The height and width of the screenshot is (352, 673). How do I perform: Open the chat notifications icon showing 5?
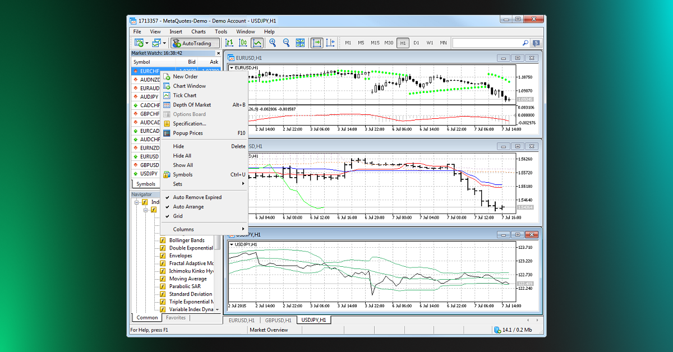pyautogui.click(x=536, y=43)
